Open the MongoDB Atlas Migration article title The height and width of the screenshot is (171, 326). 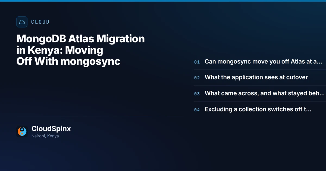80,50
